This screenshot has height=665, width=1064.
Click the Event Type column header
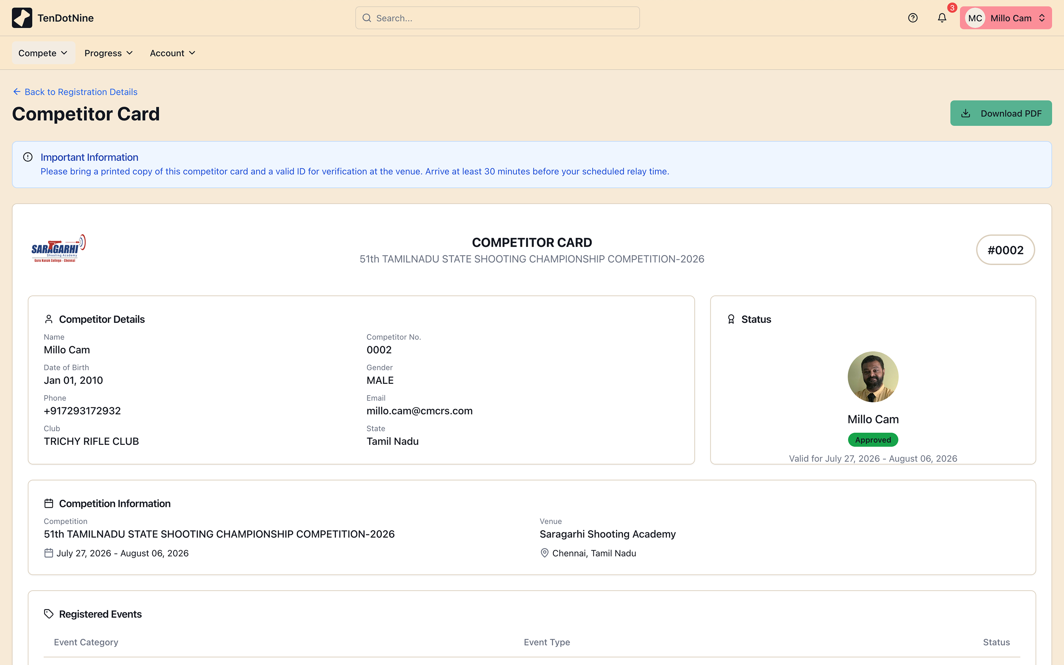coord(547,642)
